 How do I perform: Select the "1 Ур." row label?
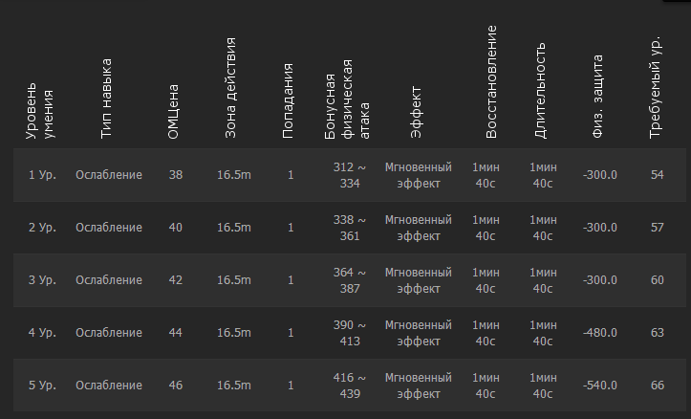[x=42, y=175]
